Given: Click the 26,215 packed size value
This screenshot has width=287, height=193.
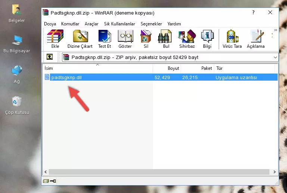Looking at the screenshot, I should (190, 77).
